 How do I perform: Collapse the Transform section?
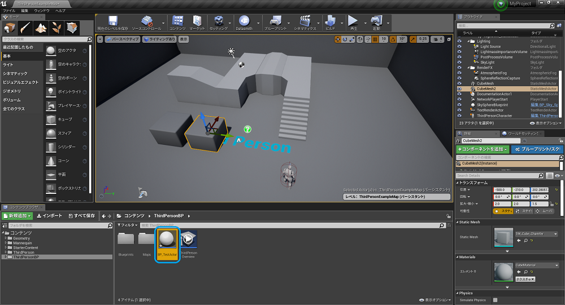[458, 183]
